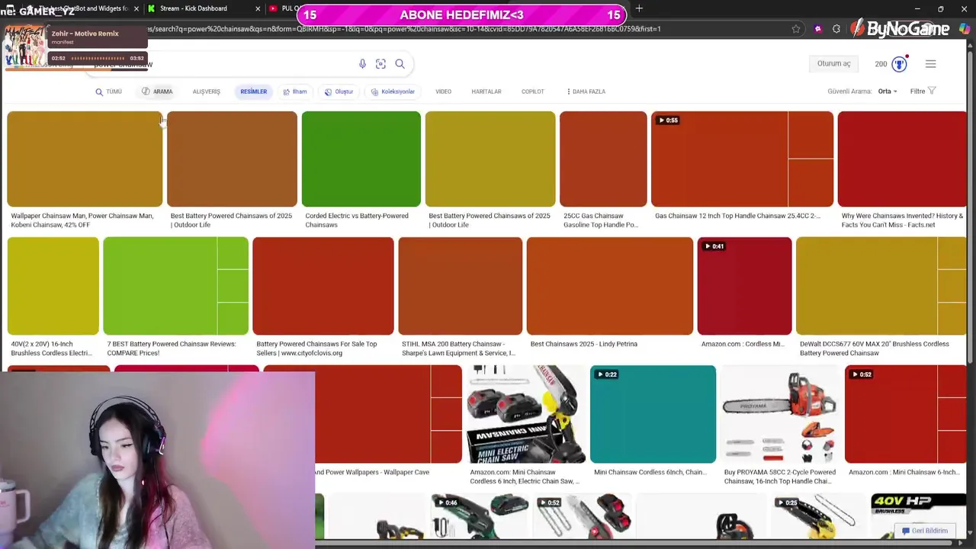Switch to the Video tab
The width and height of the screenshot is (976, 549).
(x=443, y=91)
